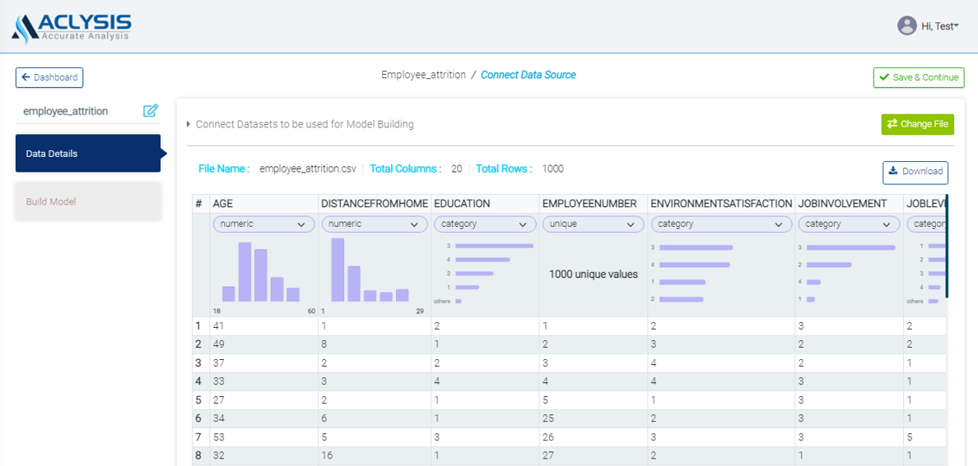Image resolution: width=978 pixels, height=466 pixels.
Task: Open the AGE column type dropdown
Action: pyautogui.click(x=263, y=224)
